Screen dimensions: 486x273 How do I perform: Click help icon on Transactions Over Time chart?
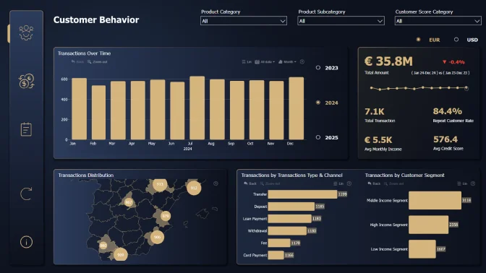pos(302,61)
